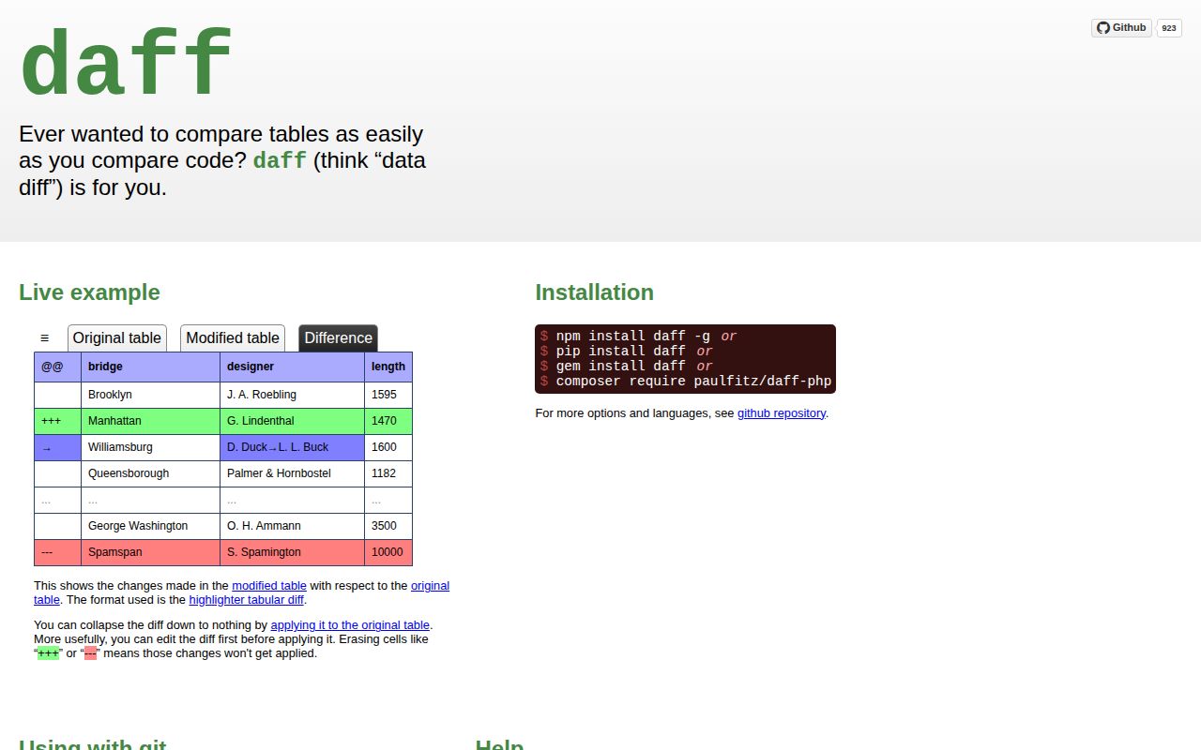The width and height of the screenshot is (1201, 750).
Task: Click the 1600 length cell
Action: pyautogui.click(x=388, y=448)
